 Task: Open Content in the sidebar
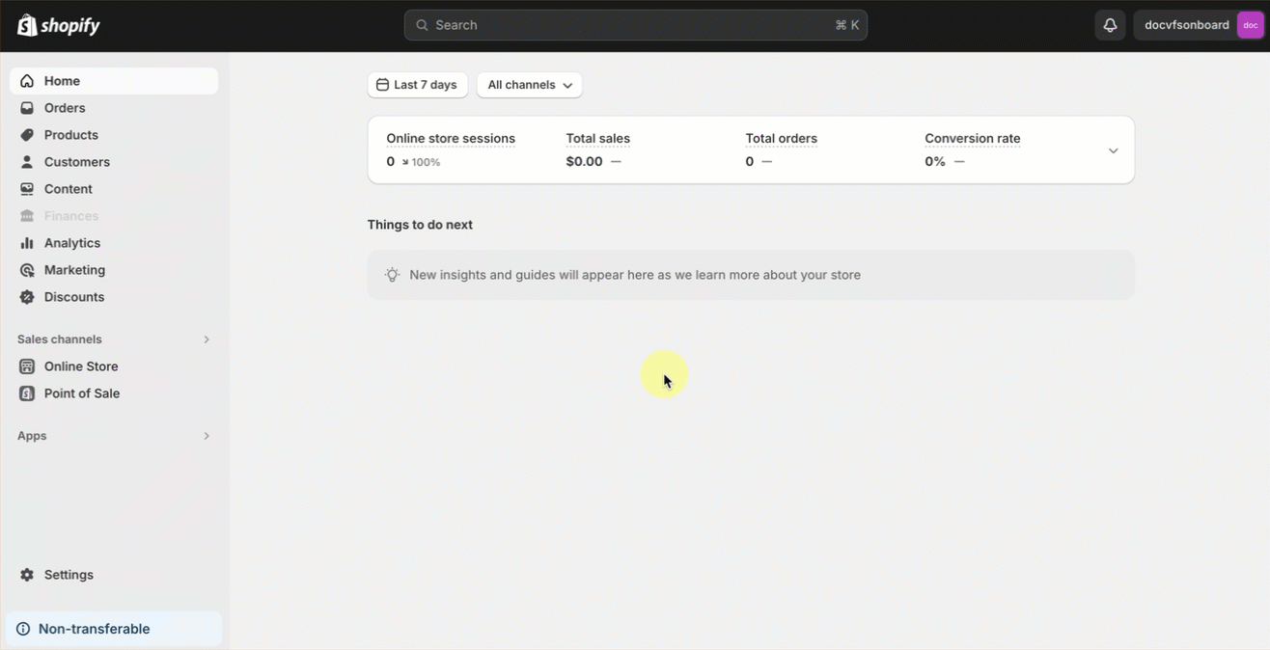coord(68,189)
